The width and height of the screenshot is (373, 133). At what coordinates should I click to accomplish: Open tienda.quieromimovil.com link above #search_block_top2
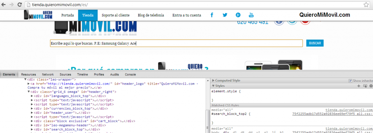point(349,110)
